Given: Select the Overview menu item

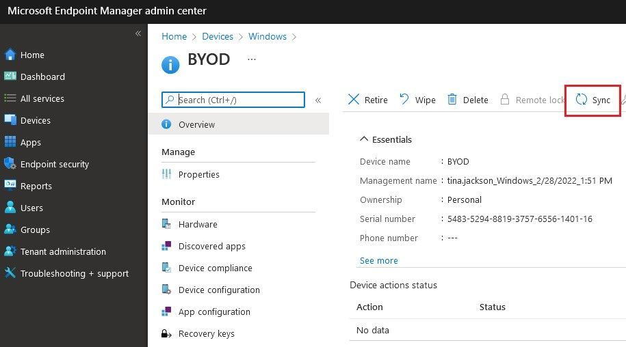Looking at the screenshot, I should tap(239, 124).
